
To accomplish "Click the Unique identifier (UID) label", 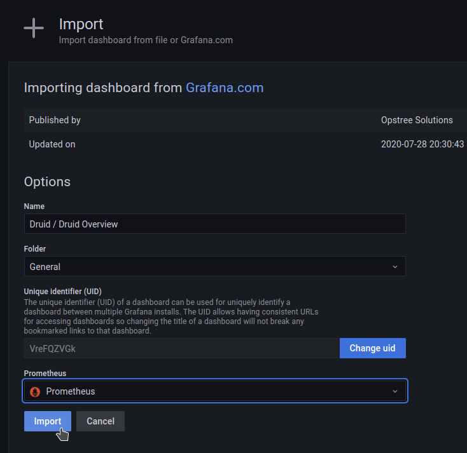I will click(63, 292).
